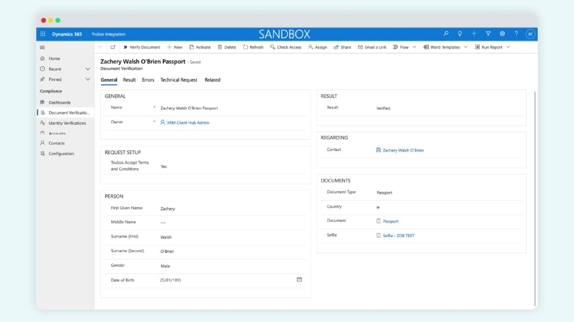Open the Word Templates dropdown
574x322 pixels.
[466, 47]
